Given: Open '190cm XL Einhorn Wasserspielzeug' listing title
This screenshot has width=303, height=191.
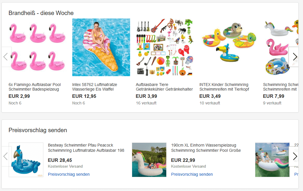Looking at the screenshot, I should coord(206,148).
